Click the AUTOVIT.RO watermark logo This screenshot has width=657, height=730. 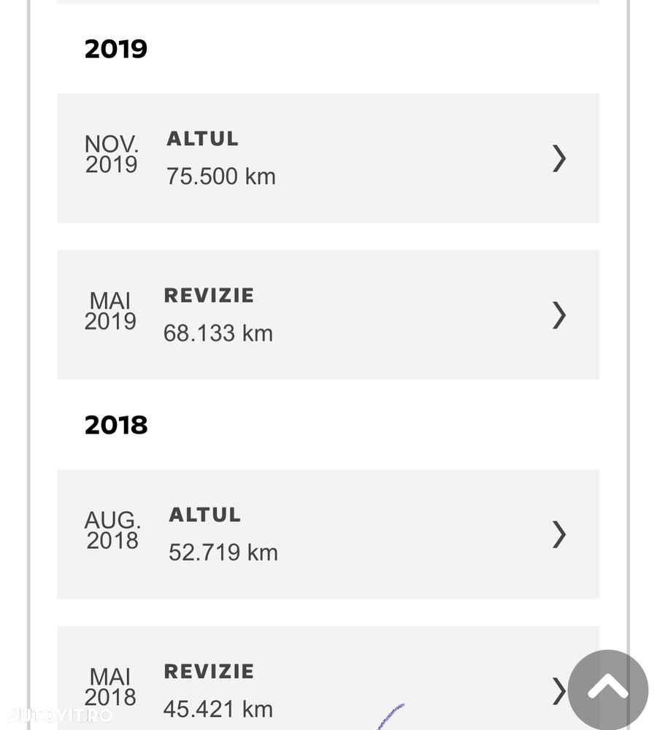tap(60, 715)
